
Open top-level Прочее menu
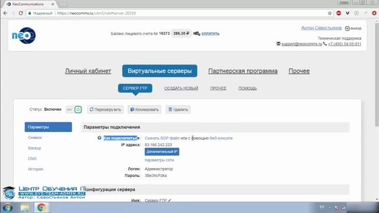[299, 71]
